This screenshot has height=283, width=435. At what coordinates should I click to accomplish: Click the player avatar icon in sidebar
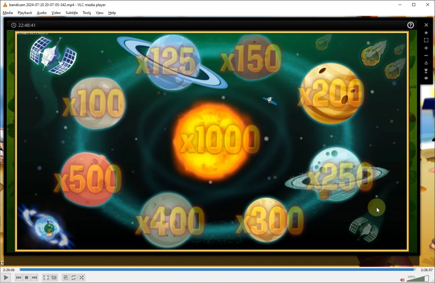tap(426, 63)
